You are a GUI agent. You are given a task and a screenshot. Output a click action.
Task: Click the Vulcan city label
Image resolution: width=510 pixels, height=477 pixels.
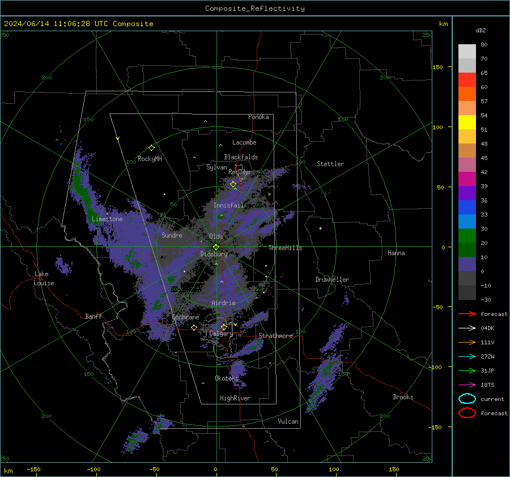click(288, 421)
